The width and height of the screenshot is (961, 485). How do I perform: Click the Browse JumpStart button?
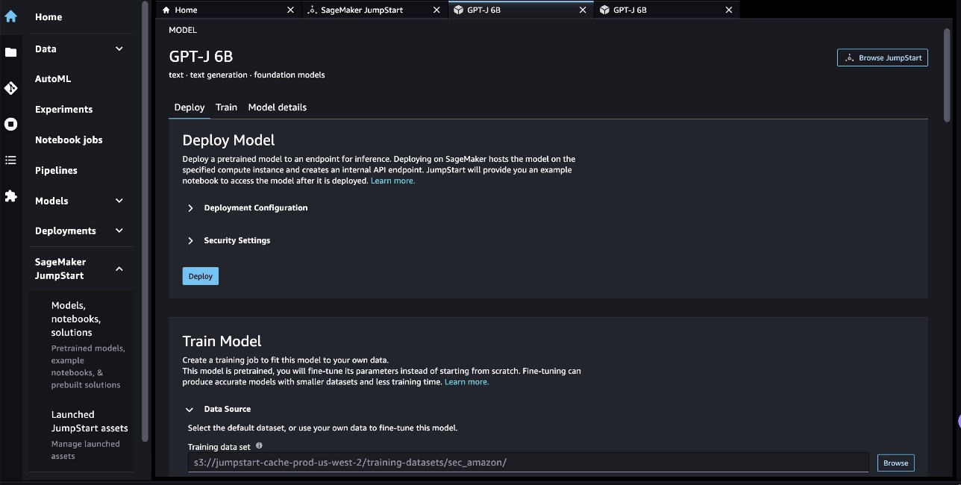(x=883, y=57)
